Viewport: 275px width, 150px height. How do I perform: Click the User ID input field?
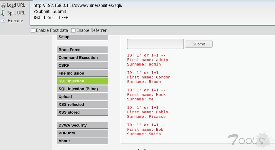point(155,44)
